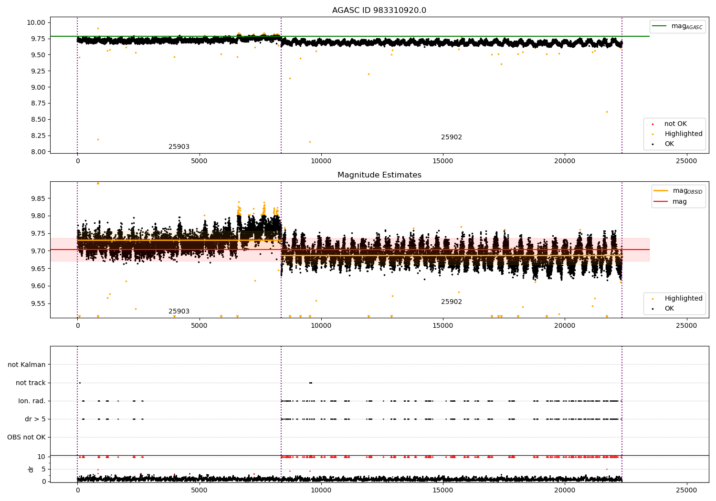716x501 pixels.
Task: Click the '10.00' y-axis tick label
Action: 36,23
